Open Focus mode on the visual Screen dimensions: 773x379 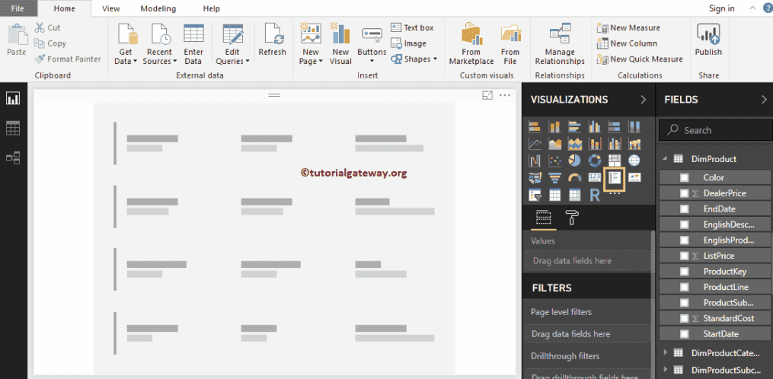tap(487, 96)
